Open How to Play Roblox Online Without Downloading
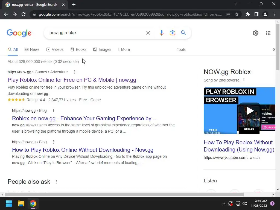The image size is (280, 210). pyautogui.click(x=83, y=150)
